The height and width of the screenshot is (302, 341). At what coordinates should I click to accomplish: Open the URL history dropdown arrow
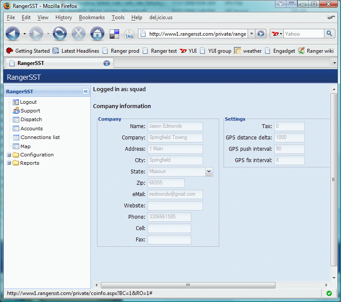pyautogui.click(x=251, y=34)
